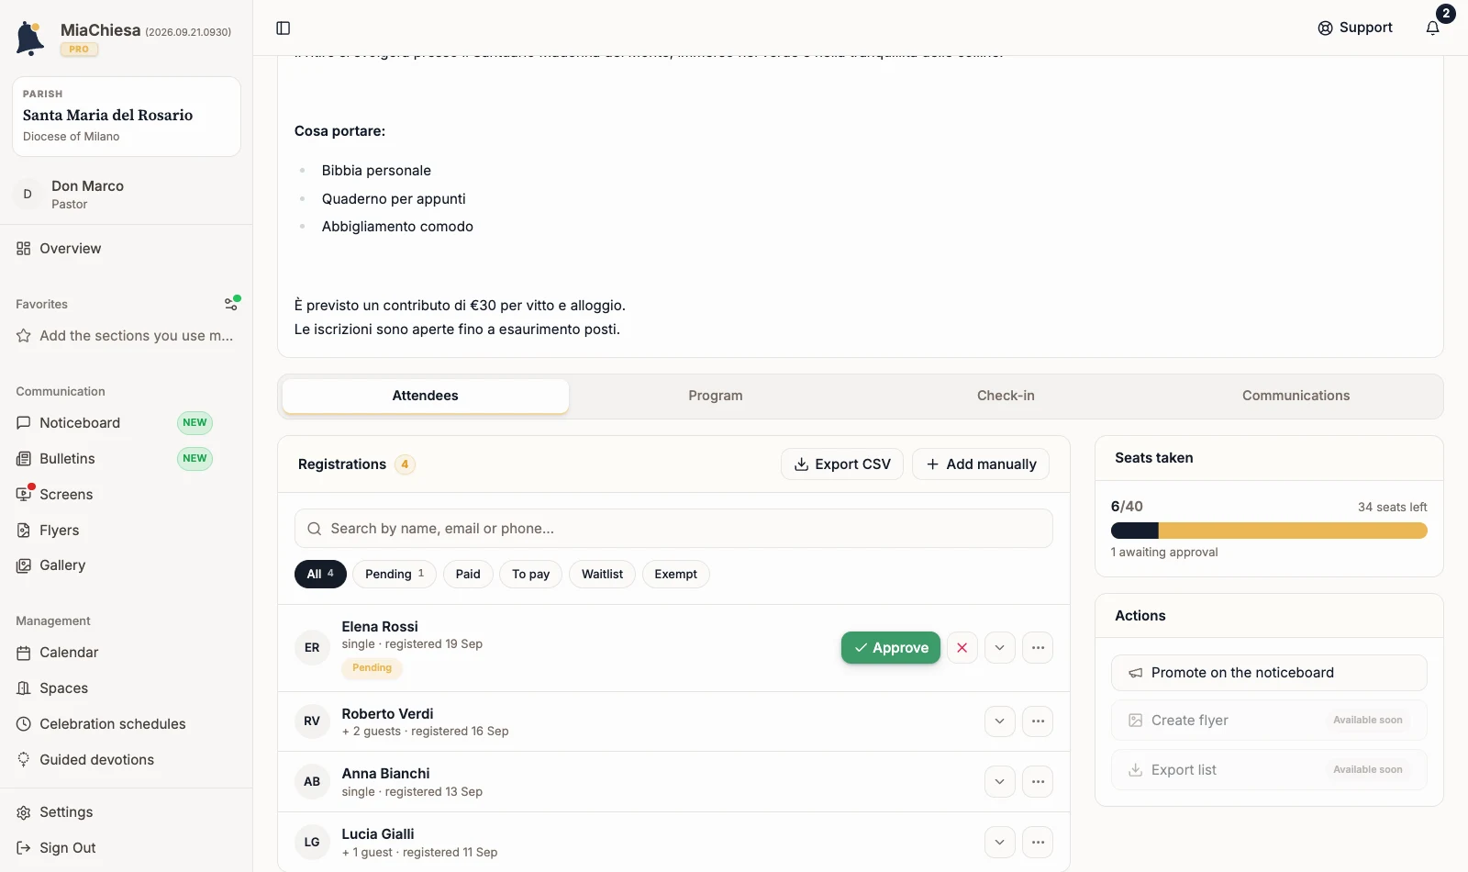Click the Celebration schedules clock icon
This screenshot has height=872, width=1468.
[24, 724]
